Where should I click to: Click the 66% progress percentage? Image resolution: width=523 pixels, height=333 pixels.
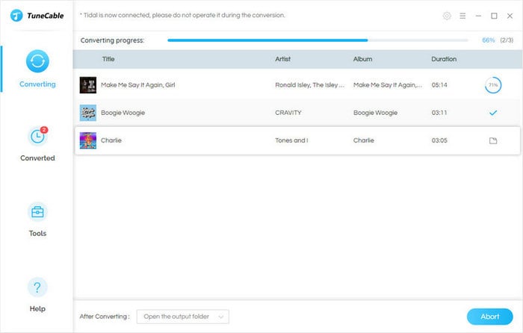tap(489, 40)
